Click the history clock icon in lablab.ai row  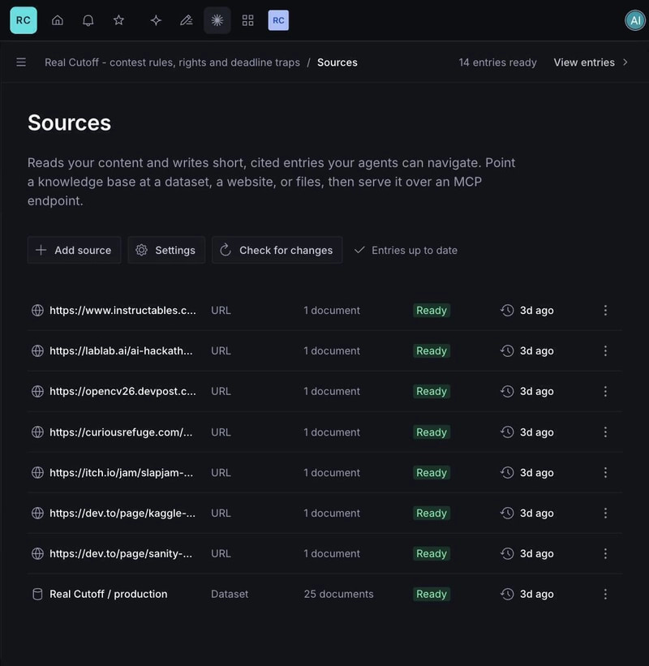507,350
